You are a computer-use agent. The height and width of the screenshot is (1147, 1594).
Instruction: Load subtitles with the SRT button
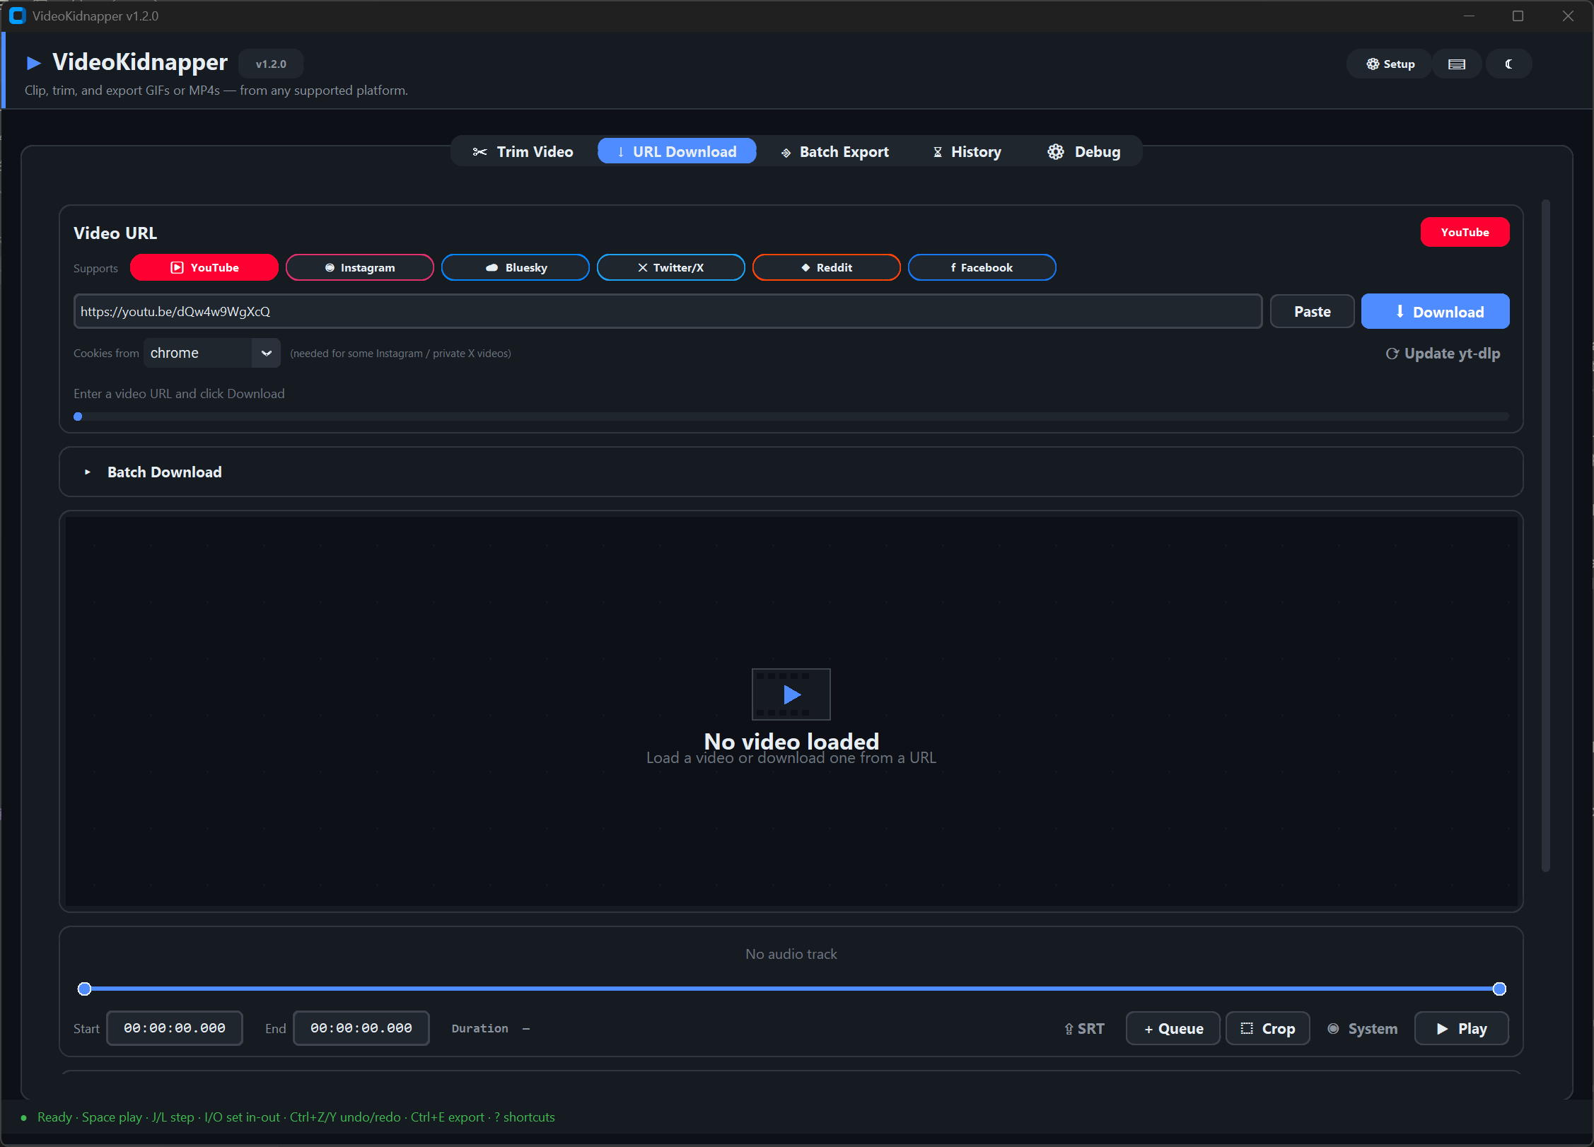[x=1084, y=1029]
